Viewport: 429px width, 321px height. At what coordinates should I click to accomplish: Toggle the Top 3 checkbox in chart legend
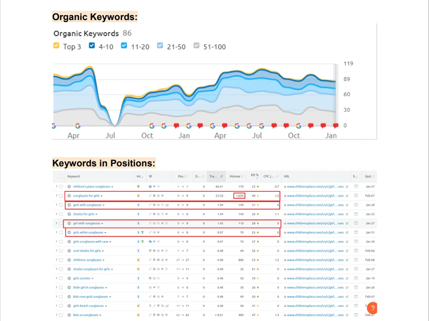click(56, 46)
